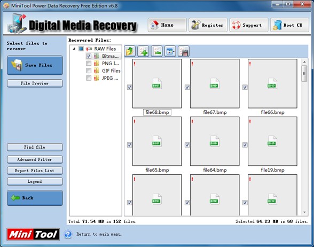314x247 pixels.
Task: Click the uncheck-files toolbar icon with green minus
Action: pyautogui.click(x=157, y=51)
